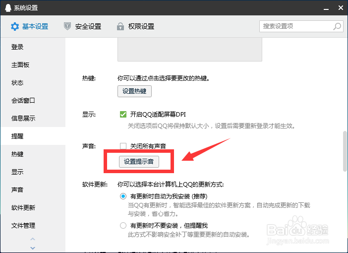Screen dimensions: 348x253
Task: Select 主面板 in the sidebar
Action: tap(33, 65)
